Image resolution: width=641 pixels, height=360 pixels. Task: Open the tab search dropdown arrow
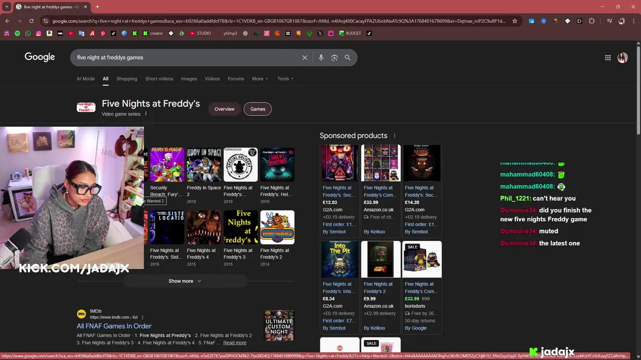(x=7, y=7)
